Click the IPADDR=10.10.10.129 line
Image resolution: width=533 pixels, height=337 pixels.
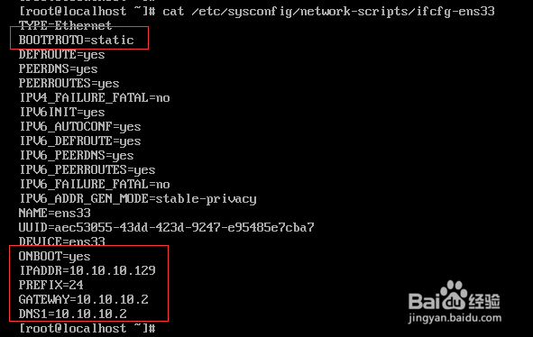pyautogui.click(x=87, y=270)
